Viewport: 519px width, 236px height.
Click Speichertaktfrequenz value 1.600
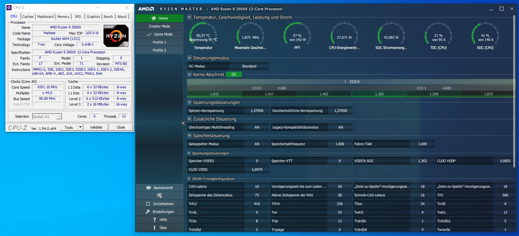click(340, 144)
